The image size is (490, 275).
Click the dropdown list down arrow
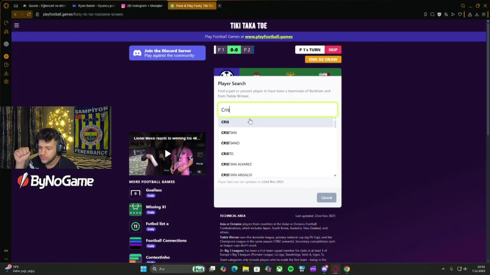click(335, 175)
